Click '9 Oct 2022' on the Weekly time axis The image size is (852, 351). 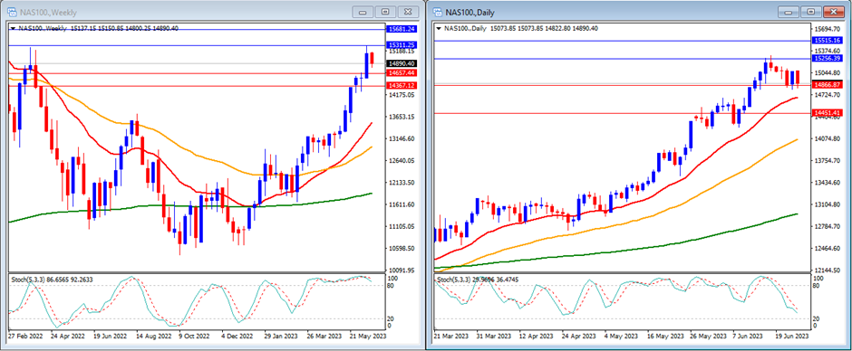click(x=196, y=337)
